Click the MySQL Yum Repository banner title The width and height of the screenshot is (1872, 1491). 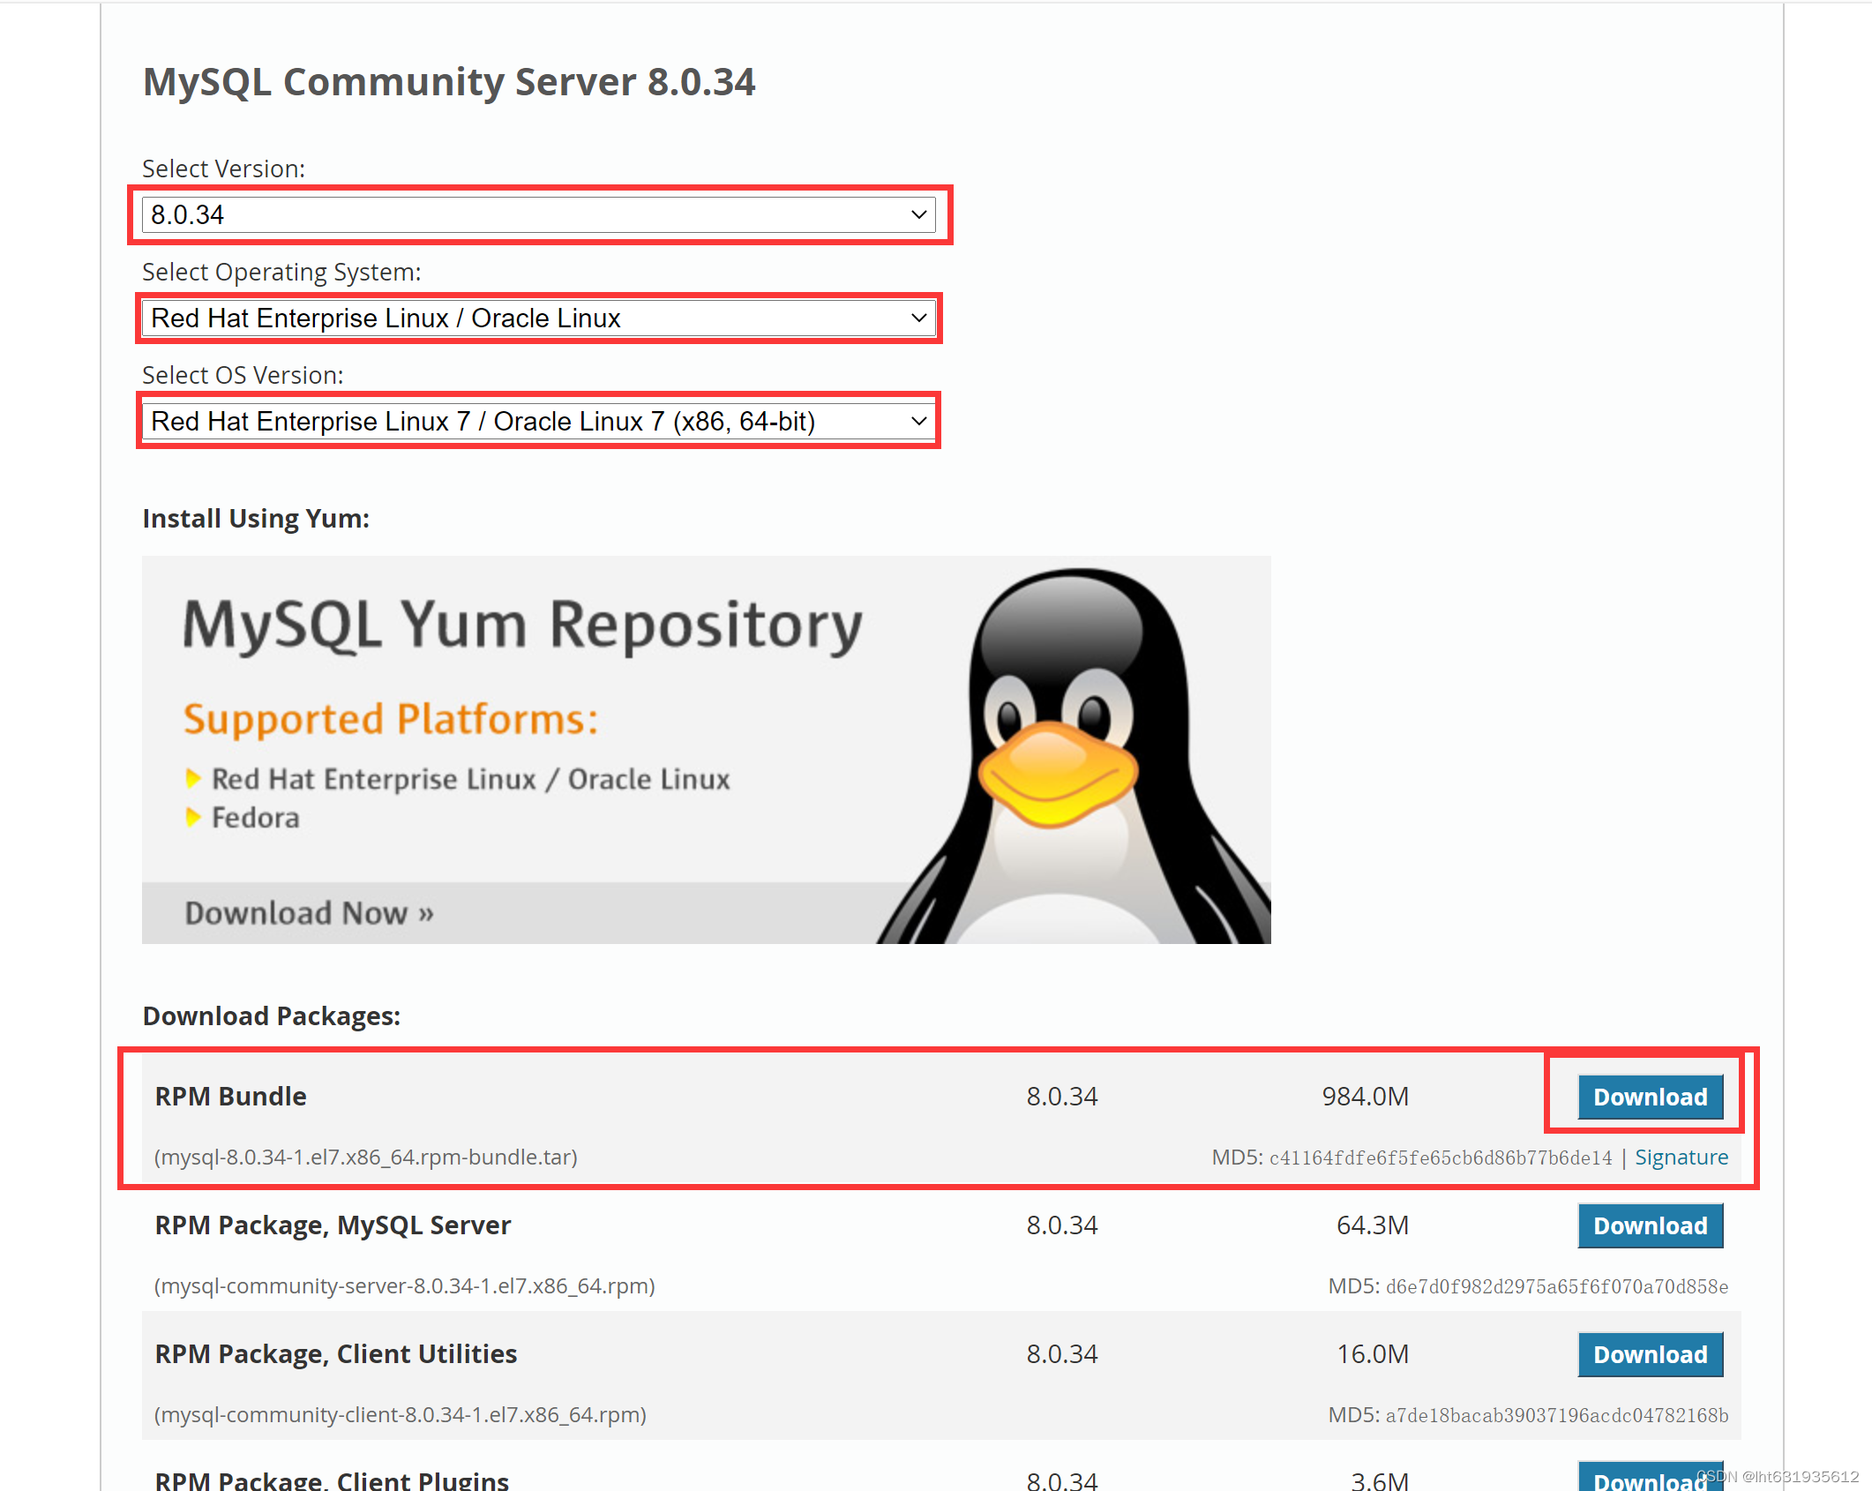tap(522, 625)
